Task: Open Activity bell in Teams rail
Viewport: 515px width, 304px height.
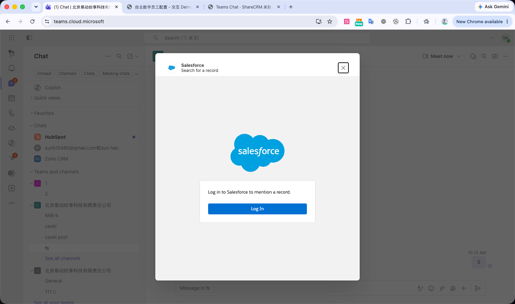Action: click(x=12, y=68)
